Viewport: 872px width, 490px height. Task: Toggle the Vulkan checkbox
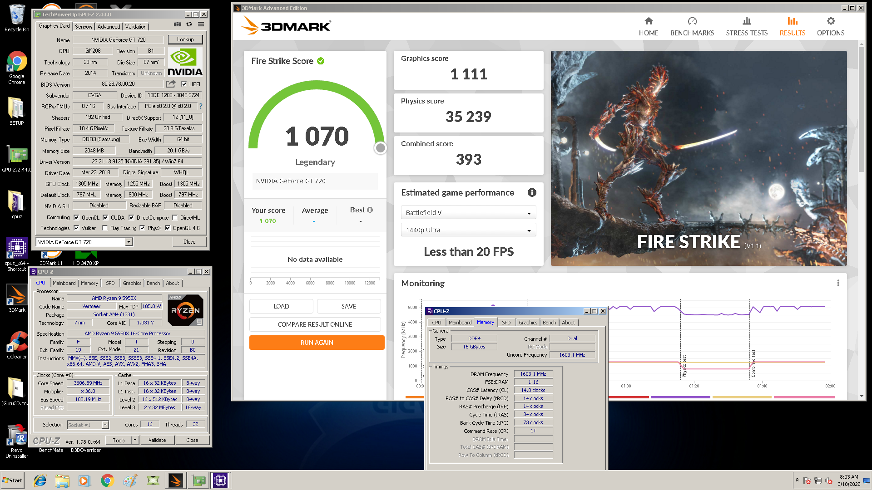(76, 228)
